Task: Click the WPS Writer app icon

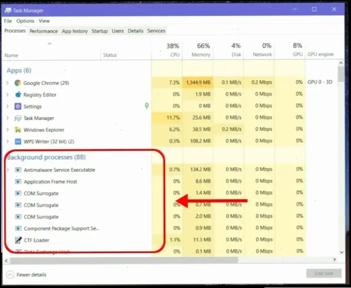Action: (x=18, y=142)
